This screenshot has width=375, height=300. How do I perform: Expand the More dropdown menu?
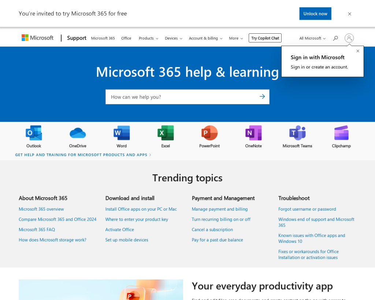[236, 38]
